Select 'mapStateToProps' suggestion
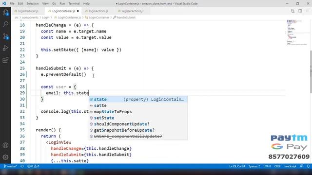This screenshot has width=312, height=175. [x=138, y=112]
